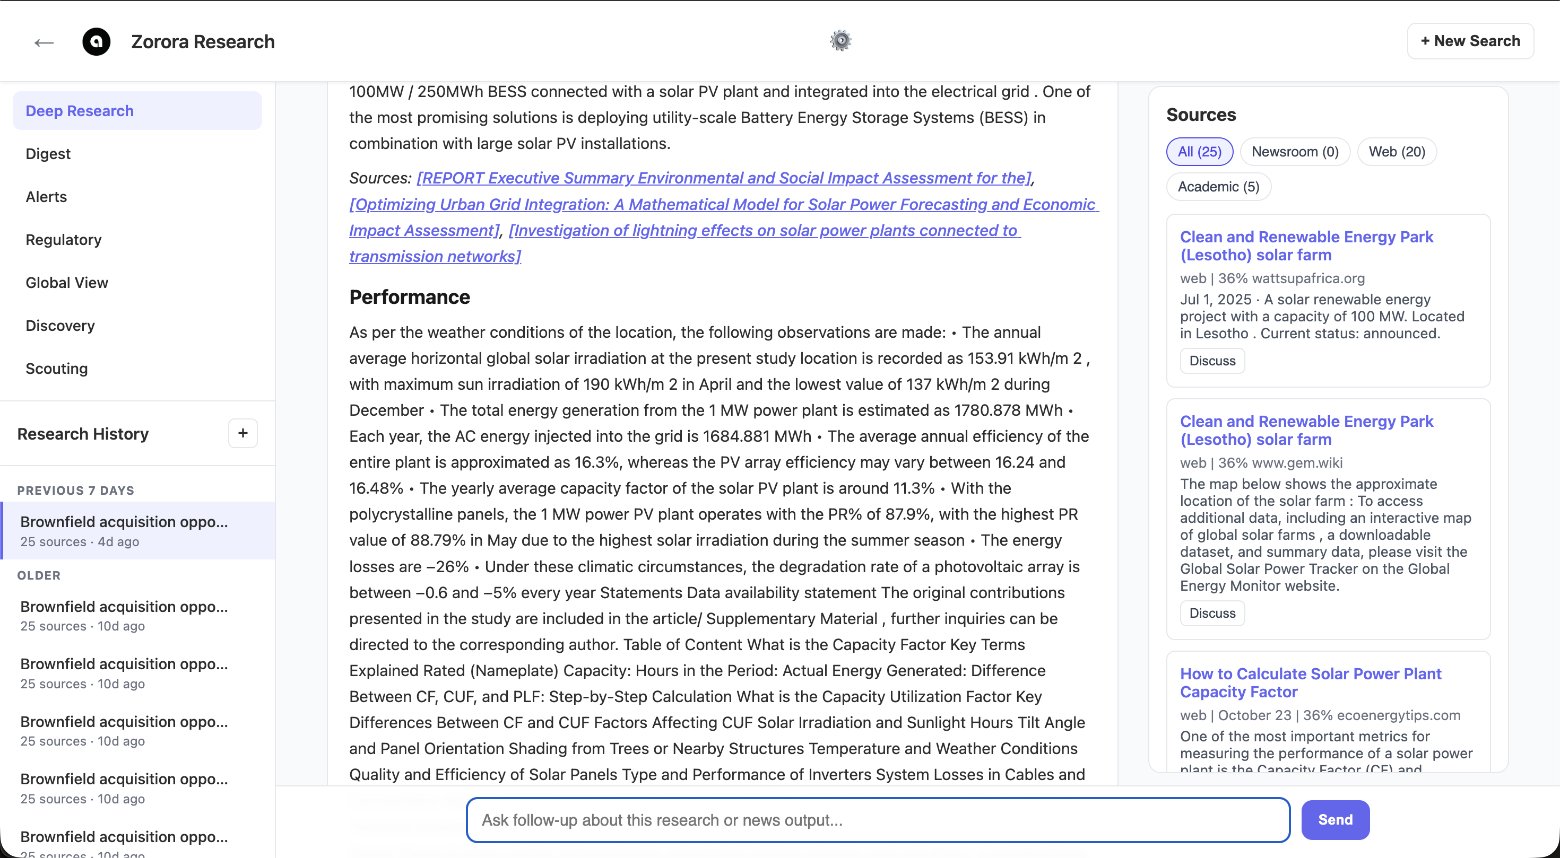The image size is (1560, 858).
Task: Open the Digest section
Action: pyautogui.click(x=48, y=154)
